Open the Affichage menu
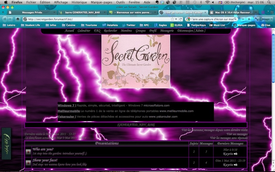Screen dimensions: 275x172 coord(61,2)
